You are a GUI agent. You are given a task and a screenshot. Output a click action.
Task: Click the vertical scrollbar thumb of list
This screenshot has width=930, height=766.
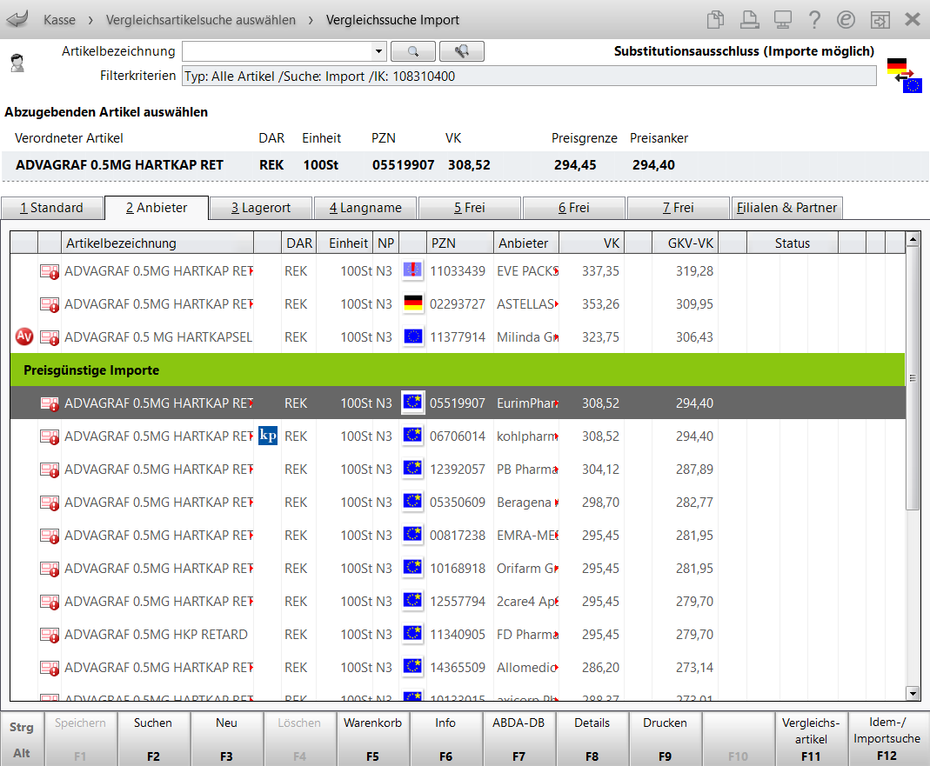click(913, 377)
